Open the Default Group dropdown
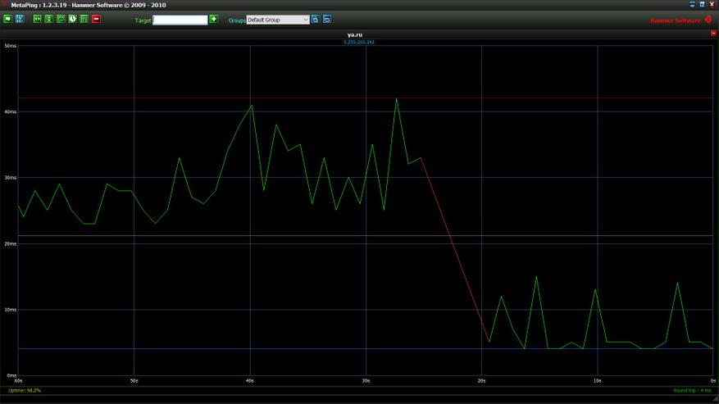 [278, 20]
